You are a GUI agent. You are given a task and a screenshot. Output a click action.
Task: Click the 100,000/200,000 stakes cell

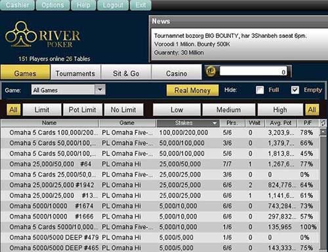[184, 133]
